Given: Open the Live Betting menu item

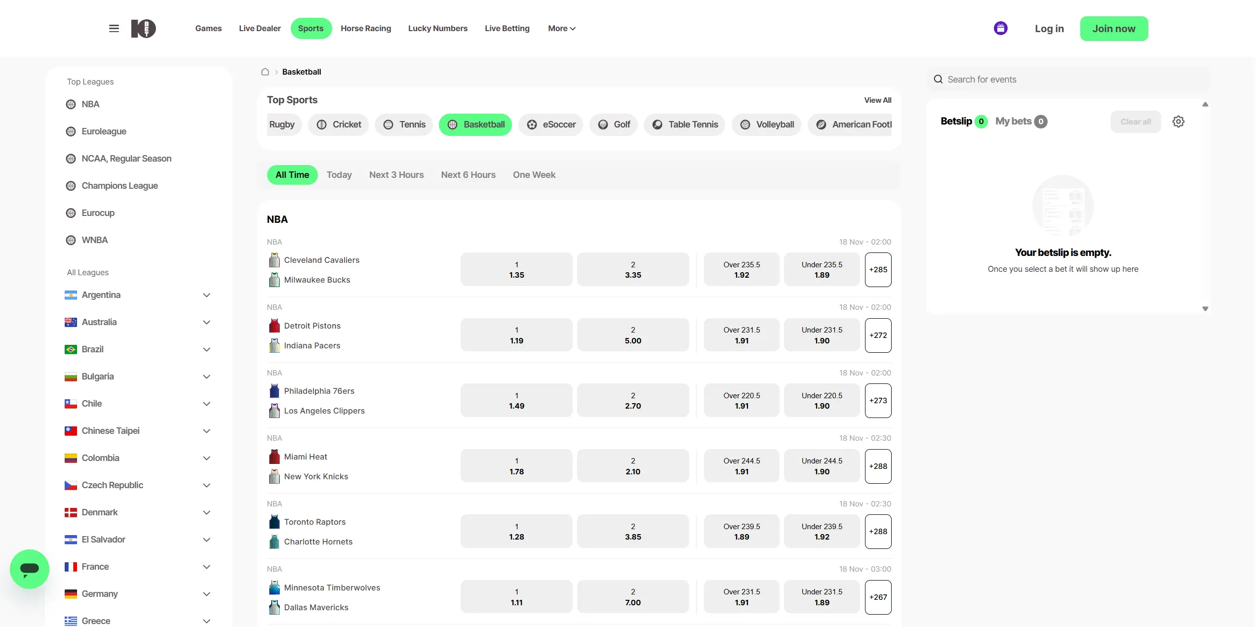Looking at the screenshot, I should pos(507,28).
